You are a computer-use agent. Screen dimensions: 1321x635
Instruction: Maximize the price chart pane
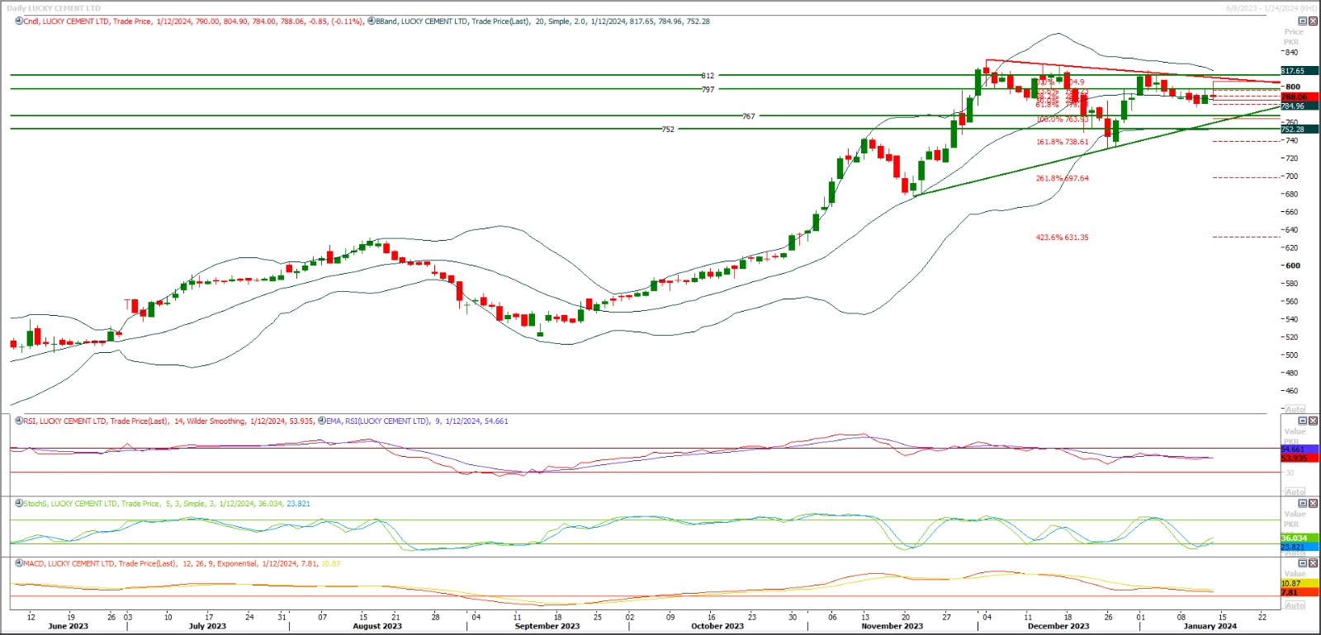pyautogui.click(x=1304, y=21)
